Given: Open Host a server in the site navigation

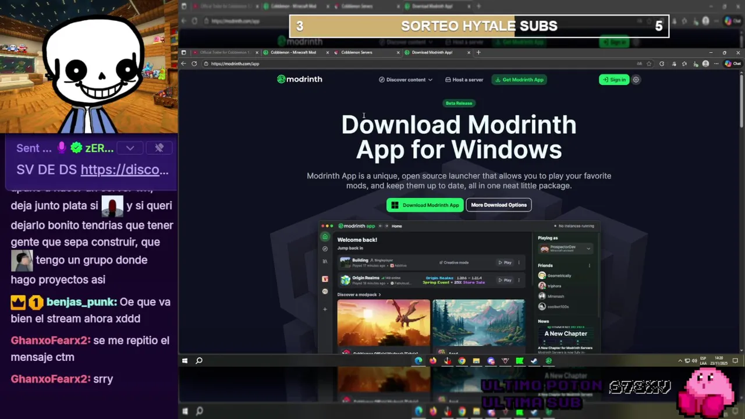Looking at the screenshot, I should 464,80.
